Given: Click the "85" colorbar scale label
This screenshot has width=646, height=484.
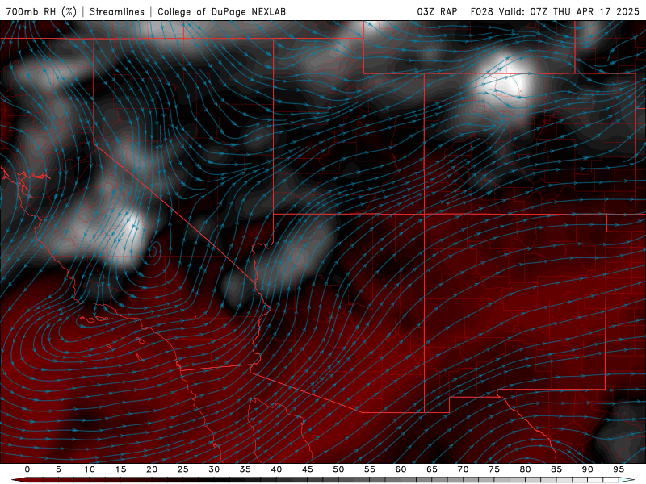Looking at the screenshot, I should point(556,469).
